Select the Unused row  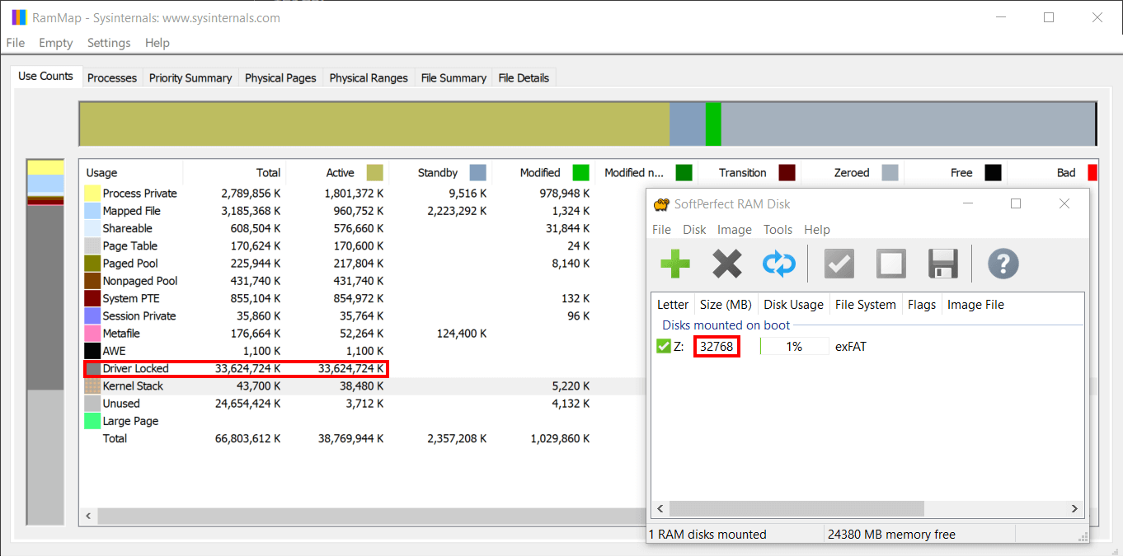364,404
